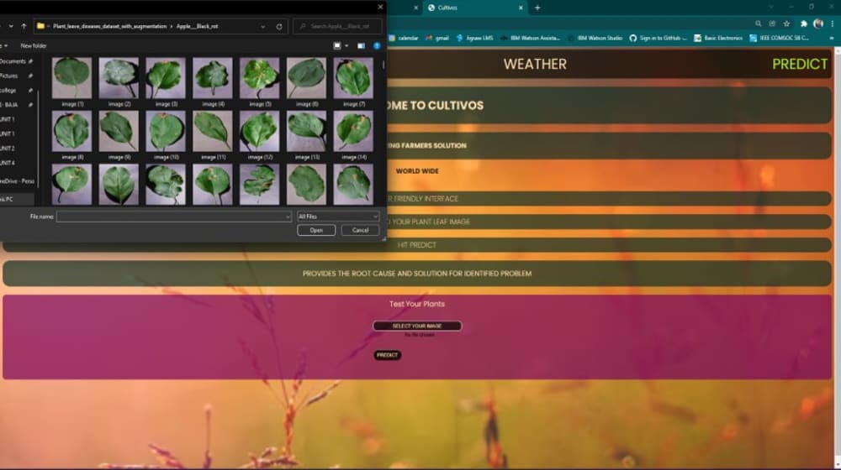Select thumbnail image (2)
841x470 pixels.
[x=119, y=82]
